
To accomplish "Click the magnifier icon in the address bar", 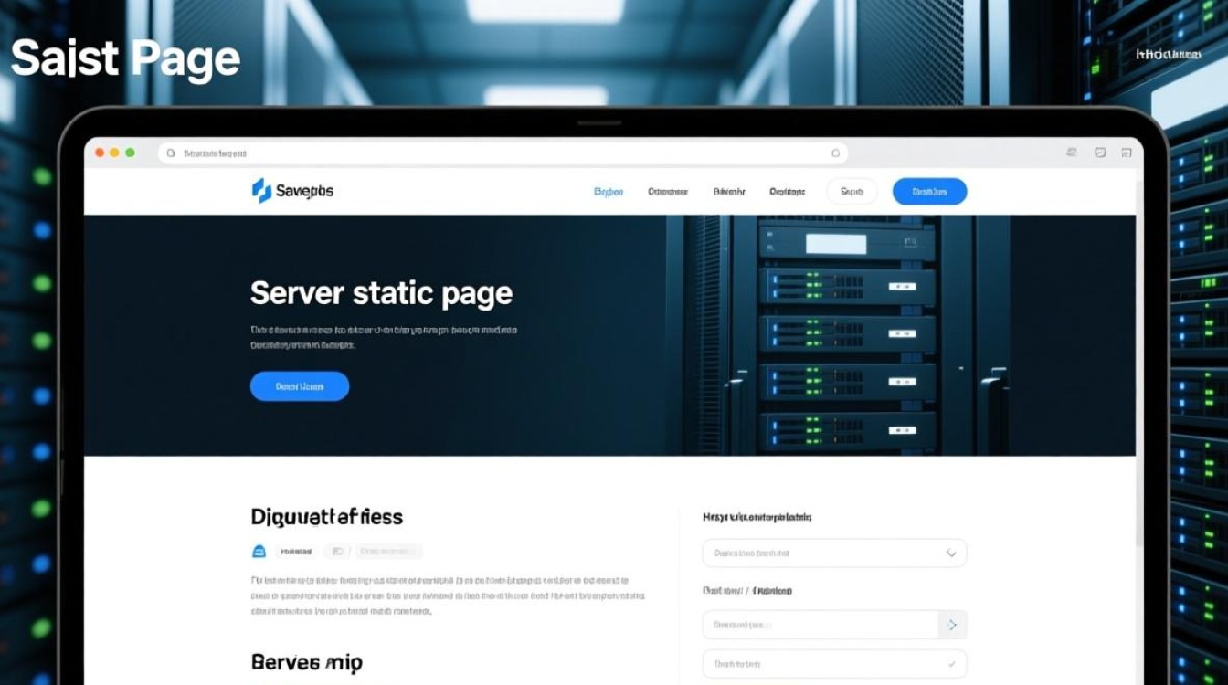I will click(170, 153).
